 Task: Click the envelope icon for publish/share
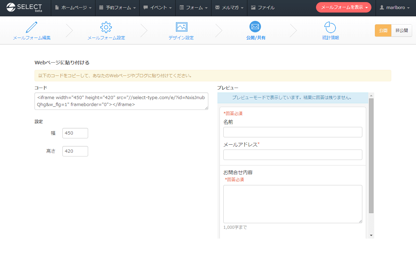pyautogui.click(x=255, y=27)
